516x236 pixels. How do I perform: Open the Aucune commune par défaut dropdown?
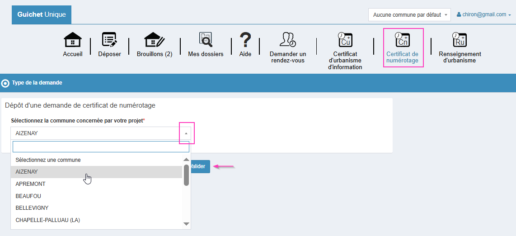tap(409, 15)
